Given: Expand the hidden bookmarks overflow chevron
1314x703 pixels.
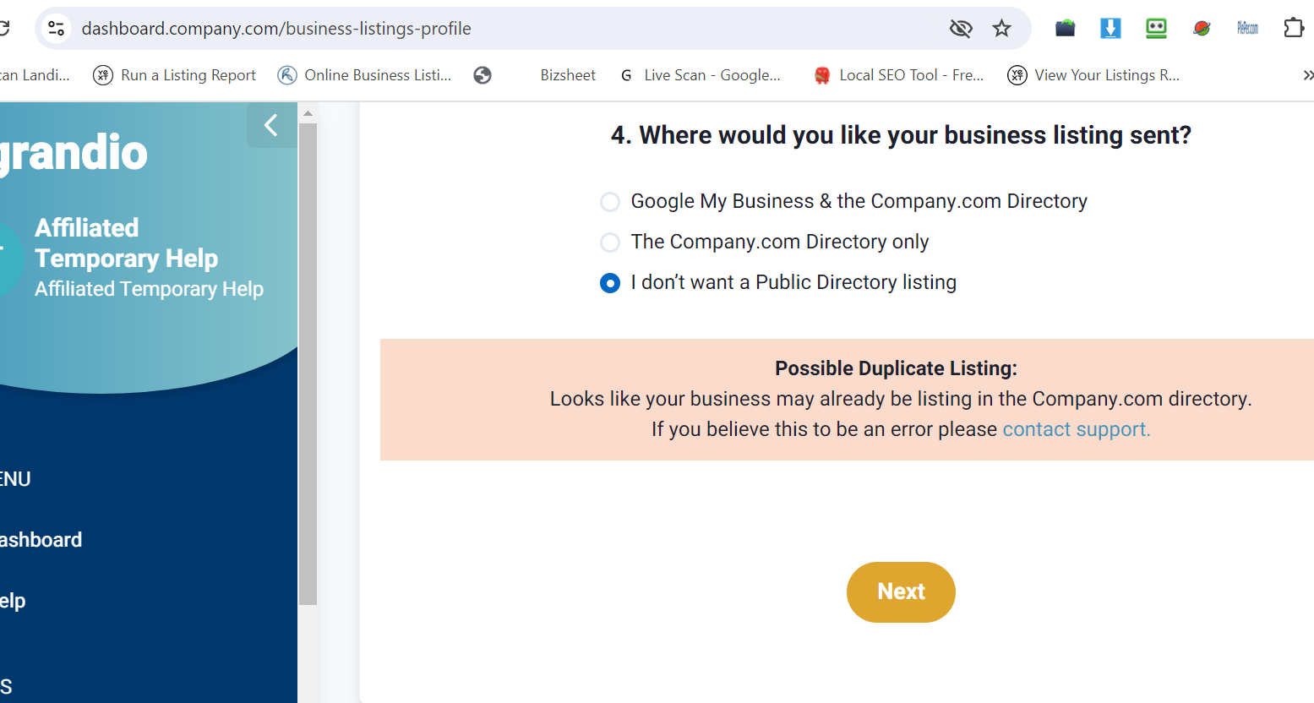Looking at the screenshot, I should click(x=1306, y=75).
